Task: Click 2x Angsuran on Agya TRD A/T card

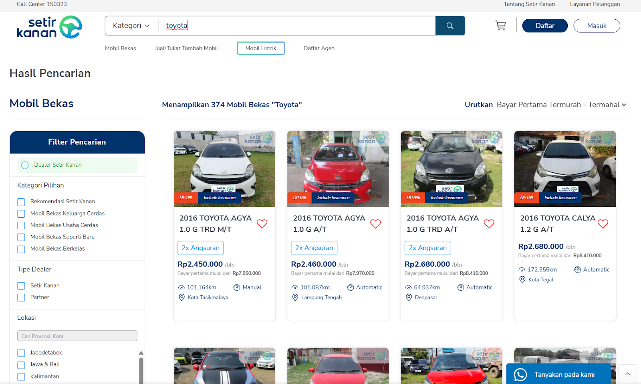Action: (428, 248)
